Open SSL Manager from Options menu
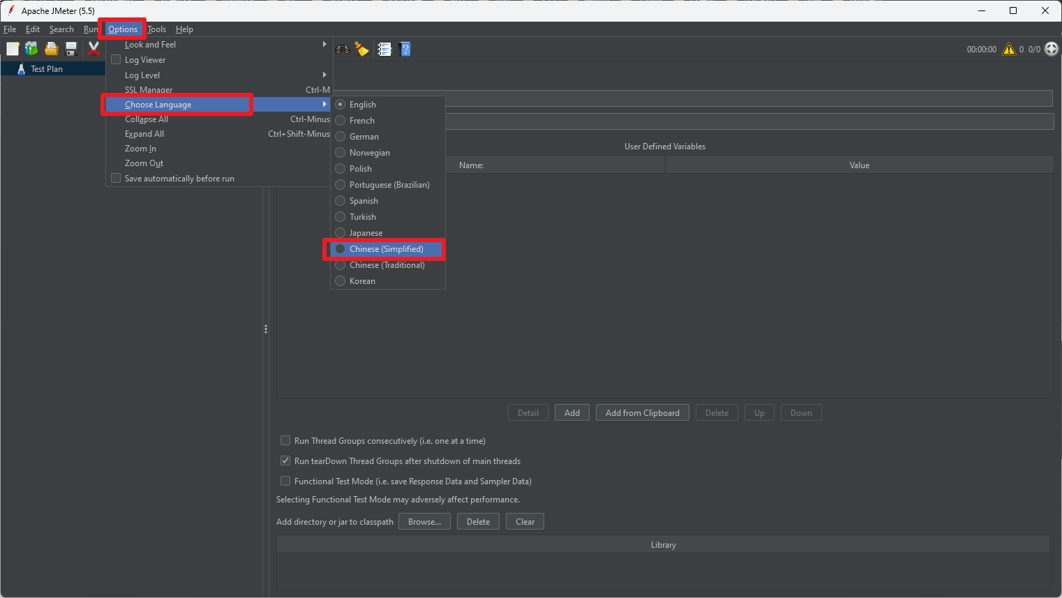Image resolution: width=1062 pixels, height=598 pixels. pyautogui.click(x=219, y=90)
